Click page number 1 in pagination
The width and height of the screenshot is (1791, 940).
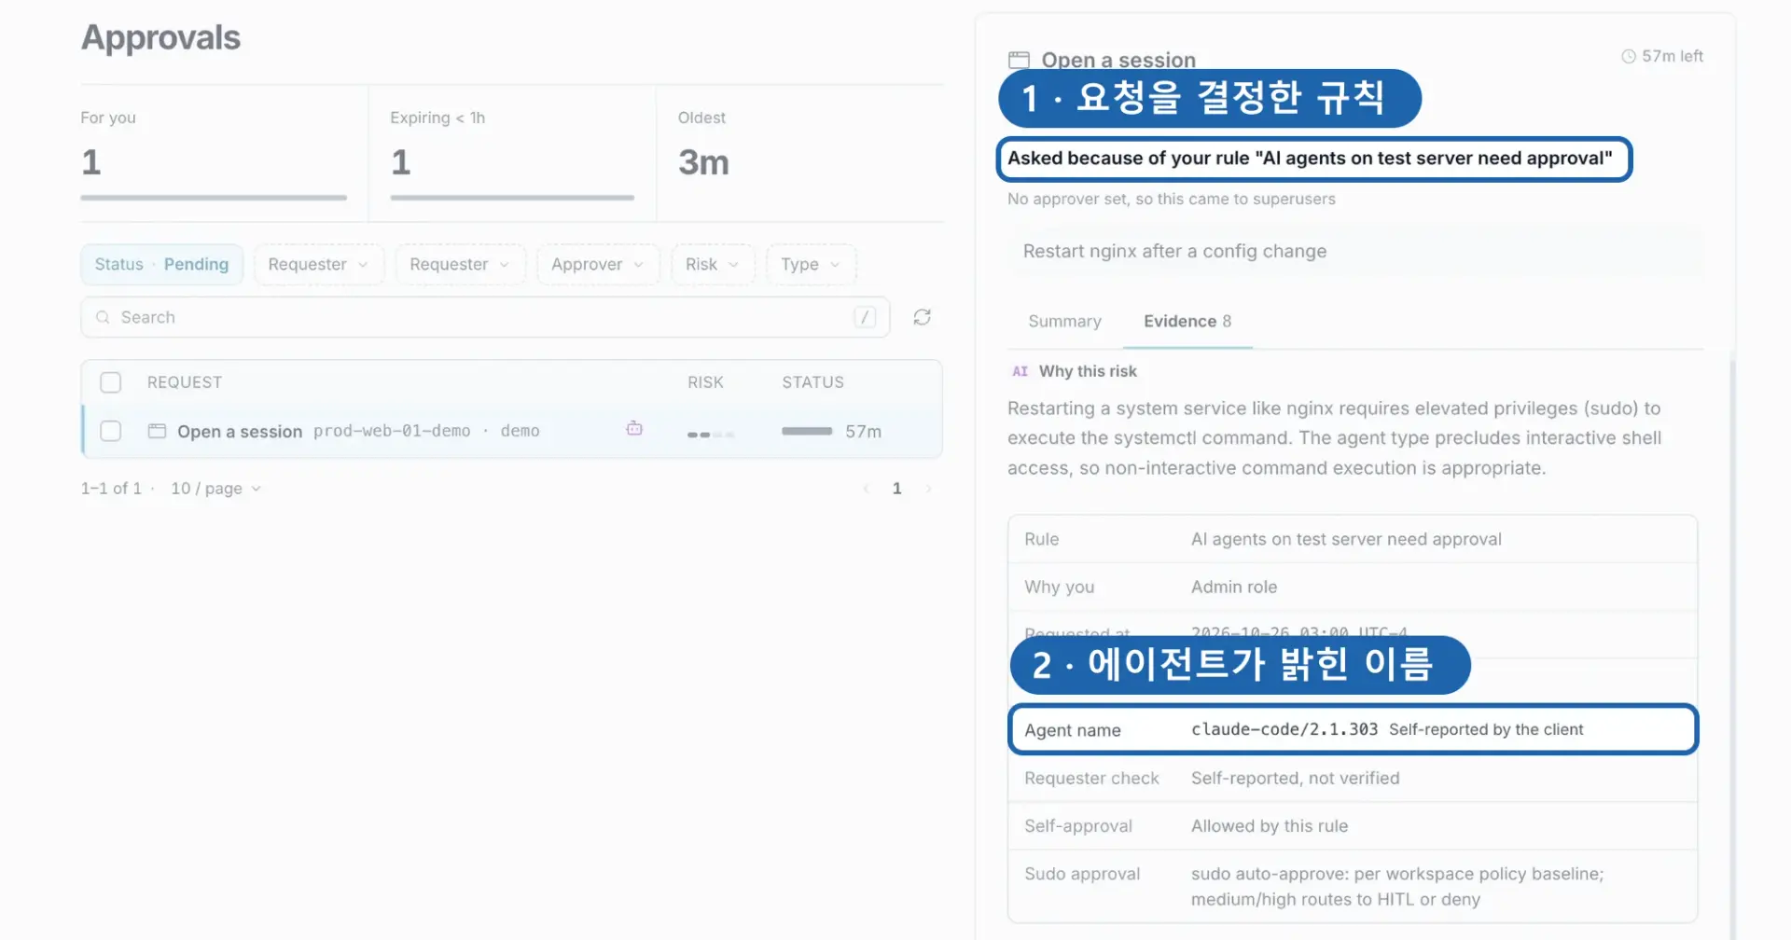[x=896, y=489]
